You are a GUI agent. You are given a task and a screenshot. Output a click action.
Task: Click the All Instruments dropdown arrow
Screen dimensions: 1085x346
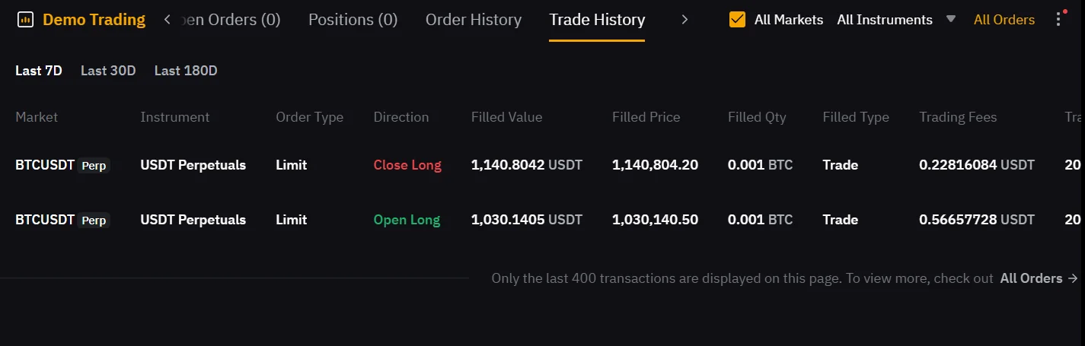click(x=950, y=19)
